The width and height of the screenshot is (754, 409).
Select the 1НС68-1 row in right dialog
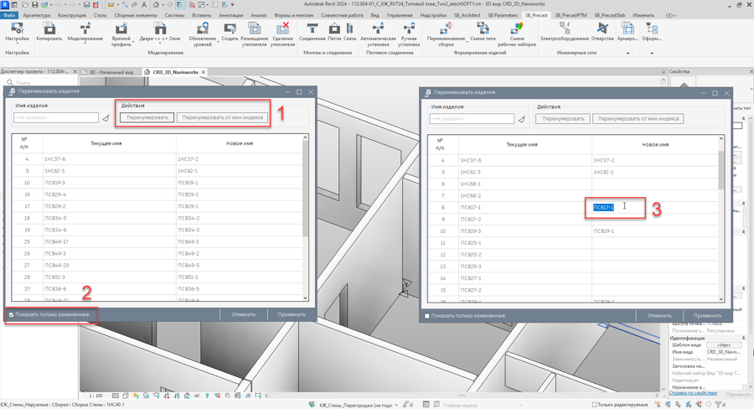(573, 184)
